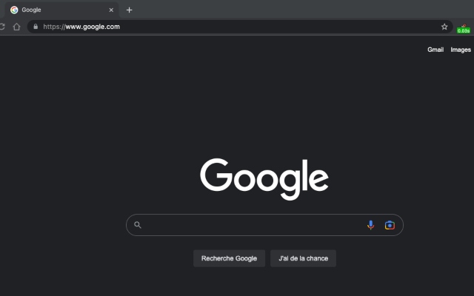This screenshot has height=296, width=474.
Task: Click the Google favicon in the tab
Action: 14,10
